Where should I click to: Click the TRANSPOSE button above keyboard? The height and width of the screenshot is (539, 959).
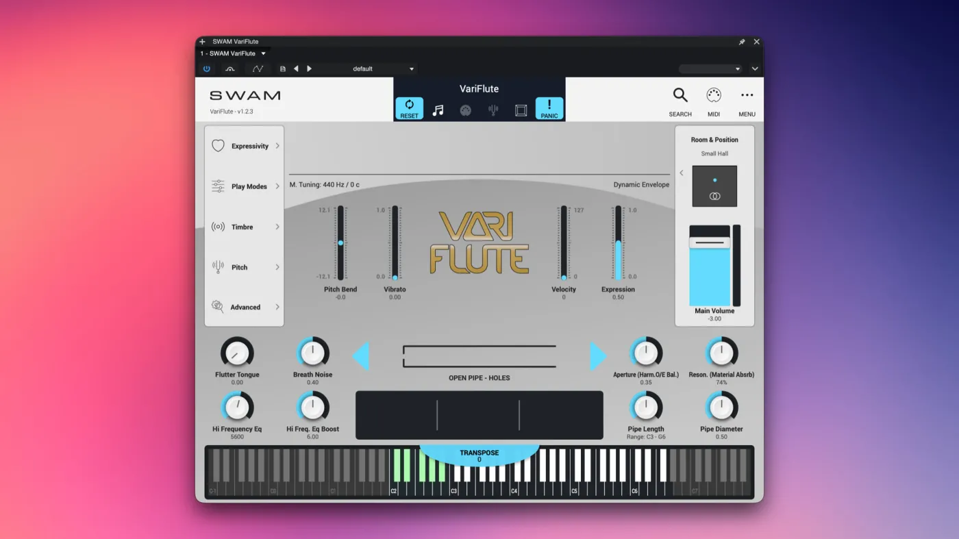(x=480, y=455)
